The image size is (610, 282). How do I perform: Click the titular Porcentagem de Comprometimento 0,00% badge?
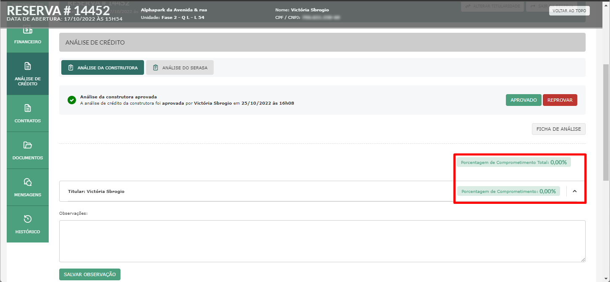click(x=508, y=191)
